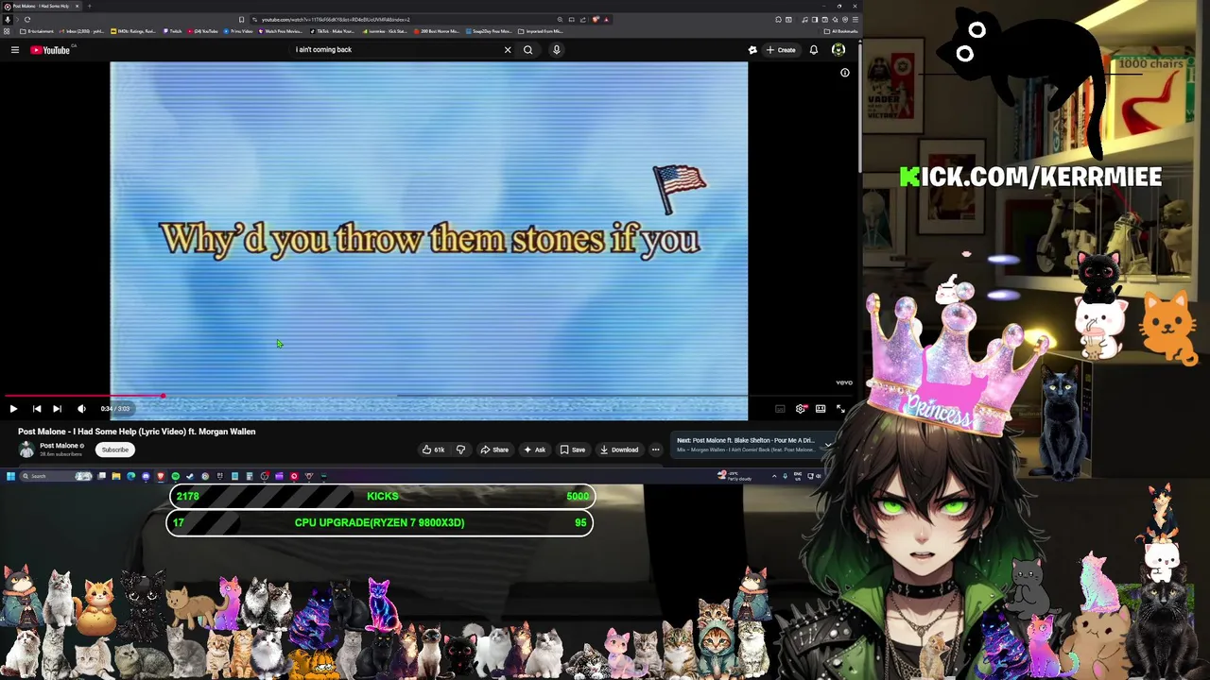This screenshot has width=1210, height=680.
Task: Open Post Malone channel avatar
Action: pyautogui.click(x=26, y=450)
